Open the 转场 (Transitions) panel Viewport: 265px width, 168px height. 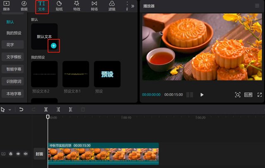[x=94, y=6]
